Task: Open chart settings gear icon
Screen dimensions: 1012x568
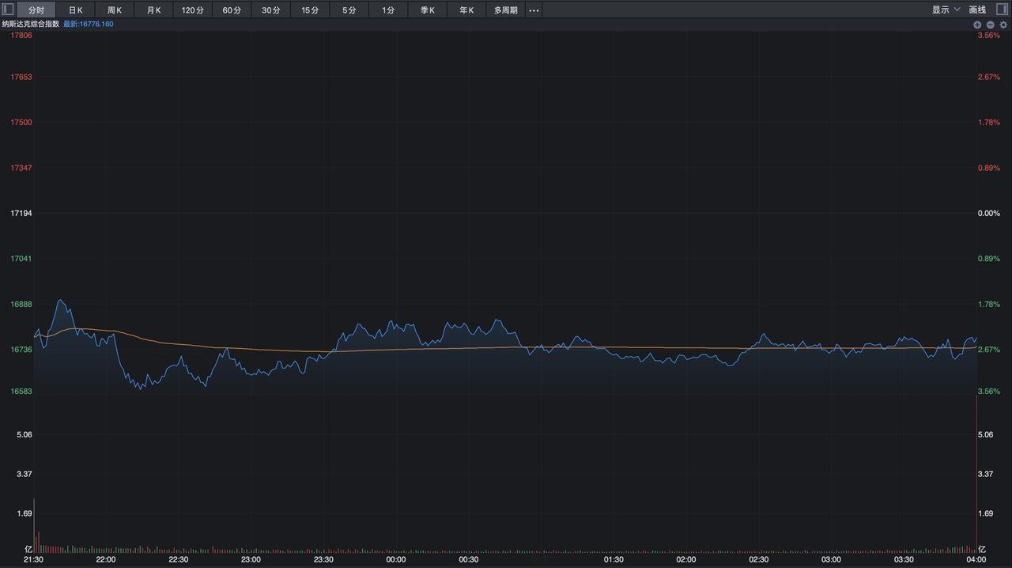Action: click(x=1003, y=25)
